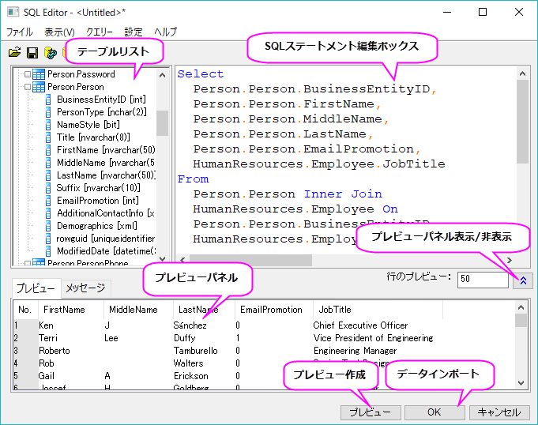Open the ファイル menu
Viewport: 538px width, 425px height.
tap(20, 32)
